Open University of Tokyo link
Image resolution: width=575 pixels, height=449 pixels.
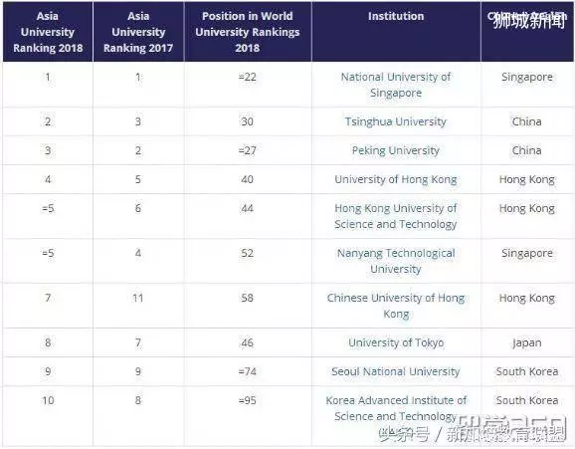pyautogui.click(x=396, y=342)
